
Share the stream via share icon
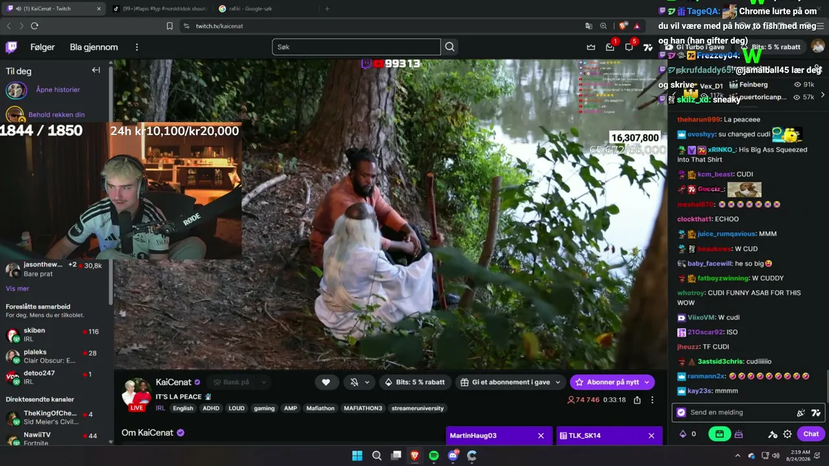[637, 400]
